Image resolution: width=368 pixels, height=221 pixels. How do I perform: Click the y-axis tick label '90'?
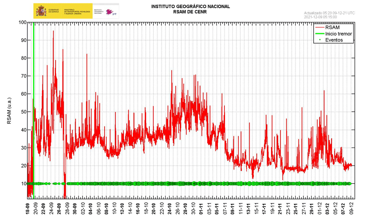(x=24, y=40)
